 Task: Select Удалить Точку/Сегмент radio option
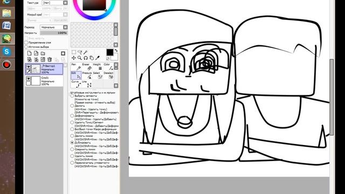tap(72, 122)
